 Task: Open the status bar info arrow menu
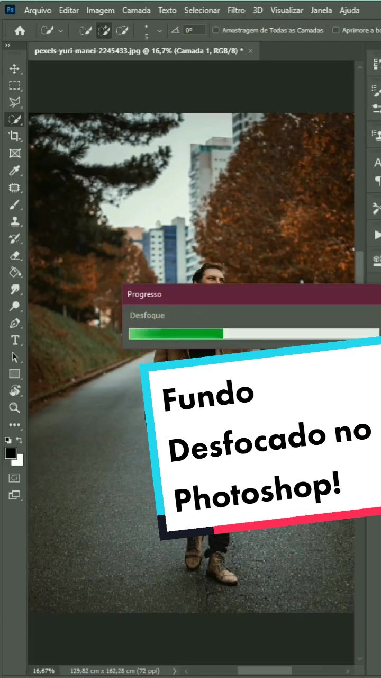click(174, 671)
